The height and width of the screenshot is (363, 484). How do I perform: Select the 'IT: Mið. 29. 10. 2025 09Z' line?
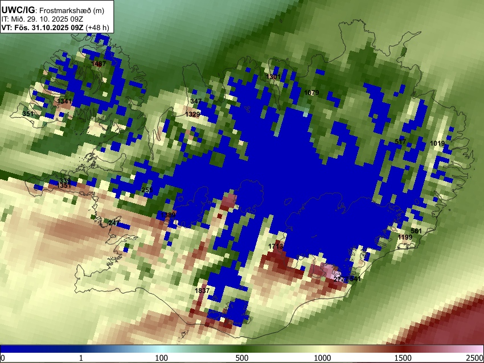[x=42, y=19]
